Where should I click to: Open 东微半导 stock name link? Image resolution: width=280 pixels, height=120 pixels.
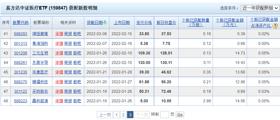[x=40, y=62]
